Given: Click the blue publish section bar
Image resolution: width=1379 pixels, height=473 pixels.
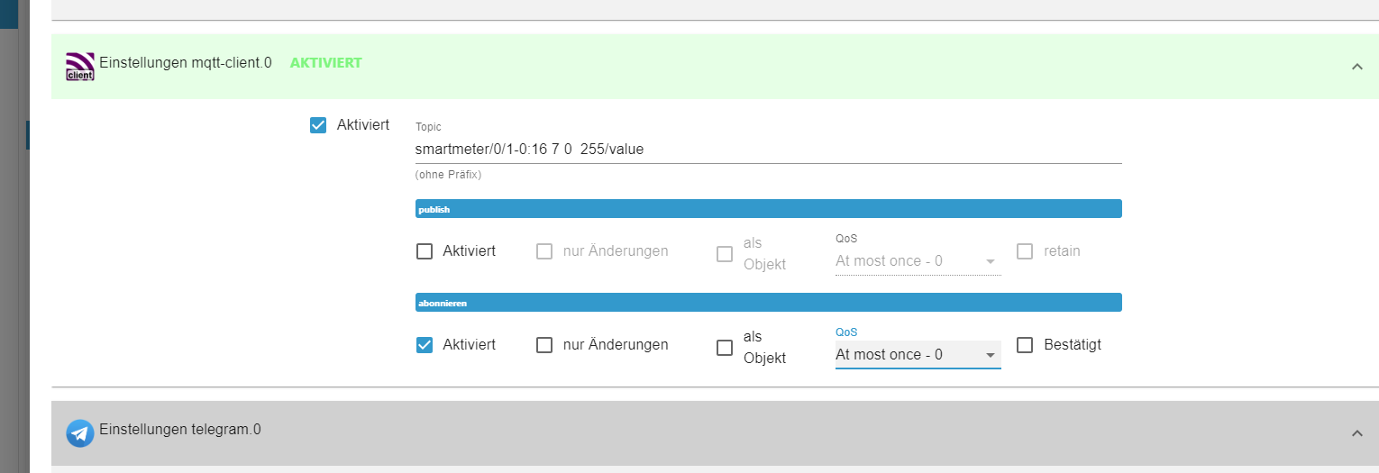Looking at the screenshot, I should pyautogui.click(x=768, y=209).
